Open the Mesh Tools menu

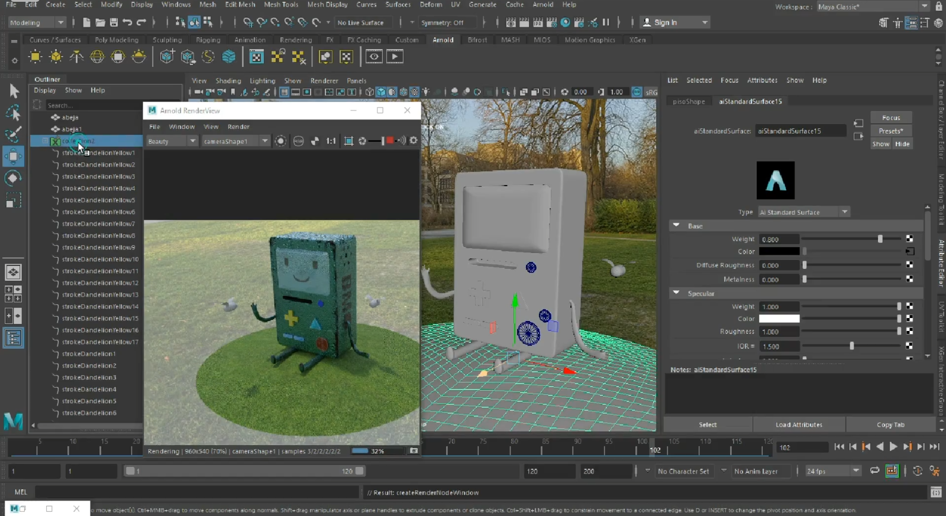(281, 4)
